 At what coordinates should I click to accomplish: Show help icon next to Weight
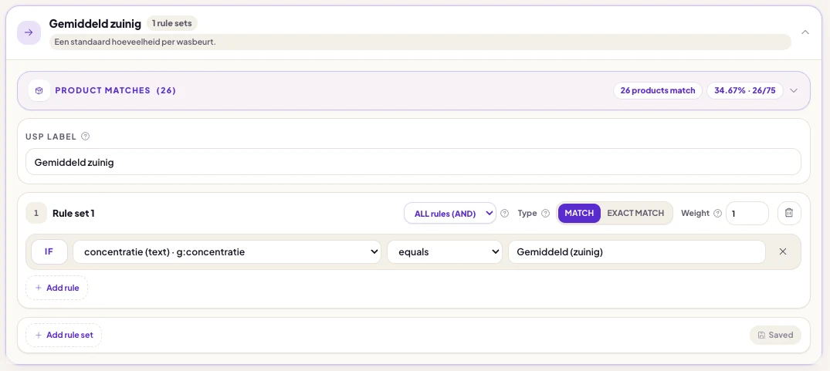click(717, 214)
